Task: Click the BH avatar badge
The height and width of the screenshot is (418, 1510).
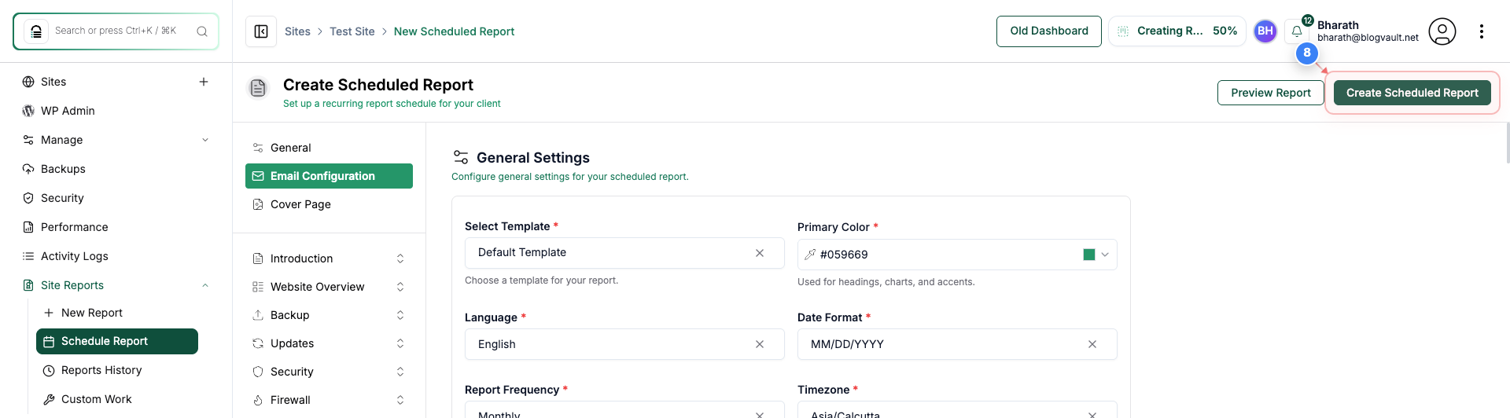Action: point(1265,31)
